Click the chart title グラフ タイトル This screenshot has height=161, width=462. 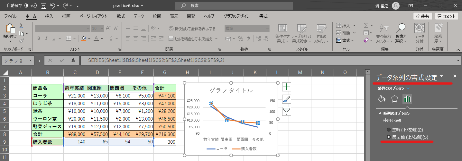[x=231, y=90]
